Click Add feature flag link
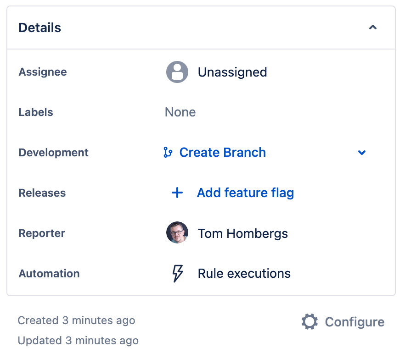This screenshot has width=405, height=353. [x=245, y=193]
